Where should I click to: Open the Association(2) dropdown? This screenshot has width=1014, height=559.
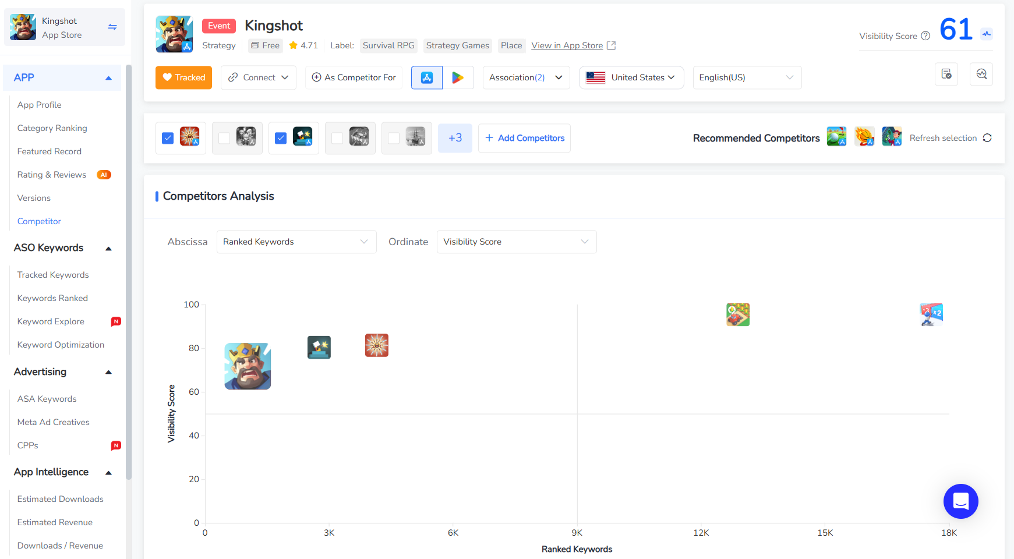click(x=526, y=77)
